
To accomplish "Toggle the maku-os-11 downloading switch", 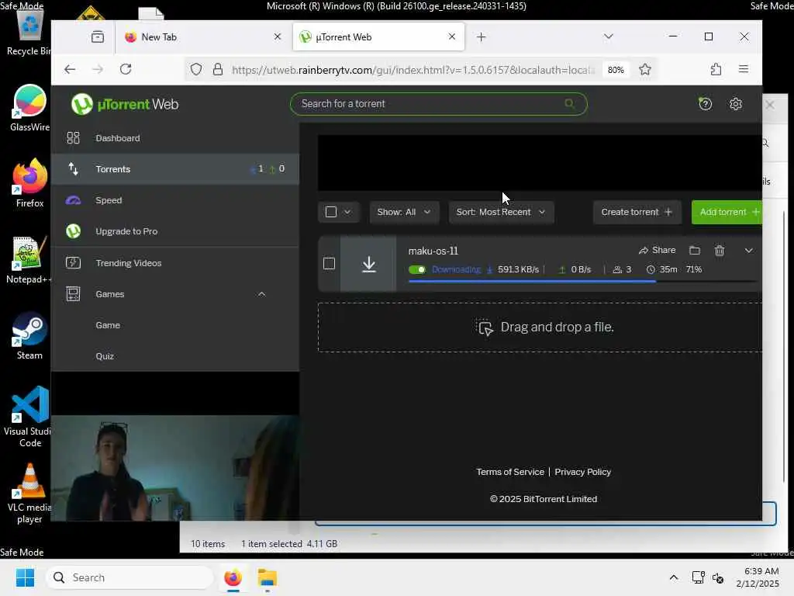I will (417, 269).
